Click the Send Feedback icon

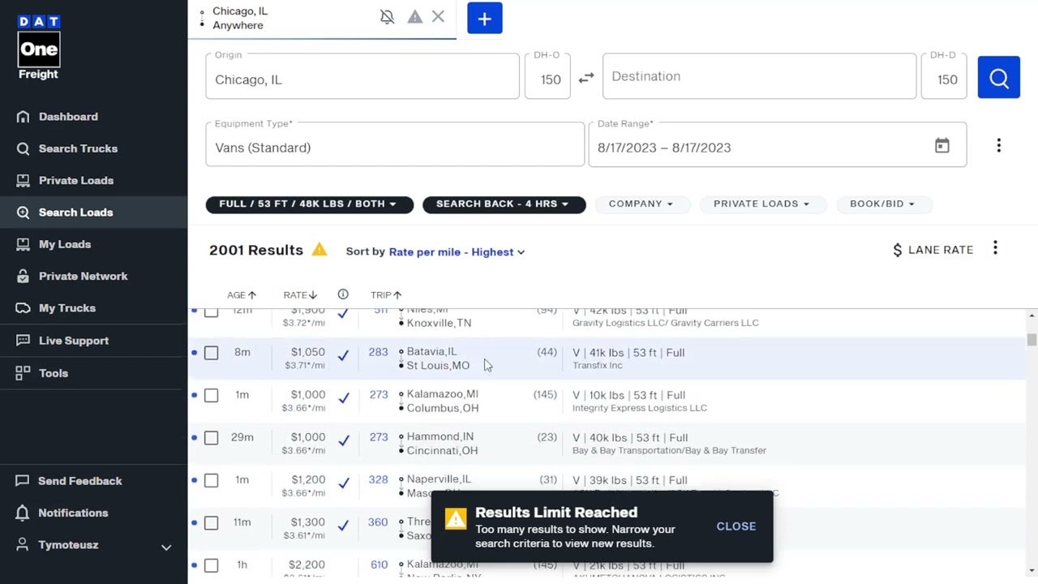pyautogui.click(x=23, y=481)
